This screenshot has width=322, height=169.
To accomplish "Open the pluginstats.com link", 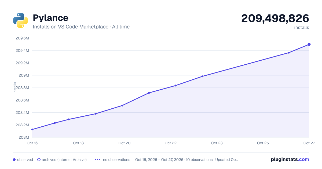I will 290,159.
